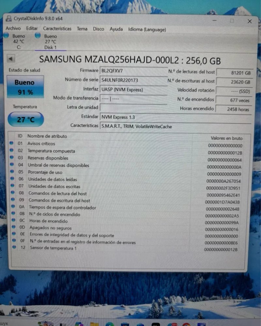This screenshot has width=261, height=326.
Task: Select the attribute name Apagados no seguros
Action: click(51, 228)
